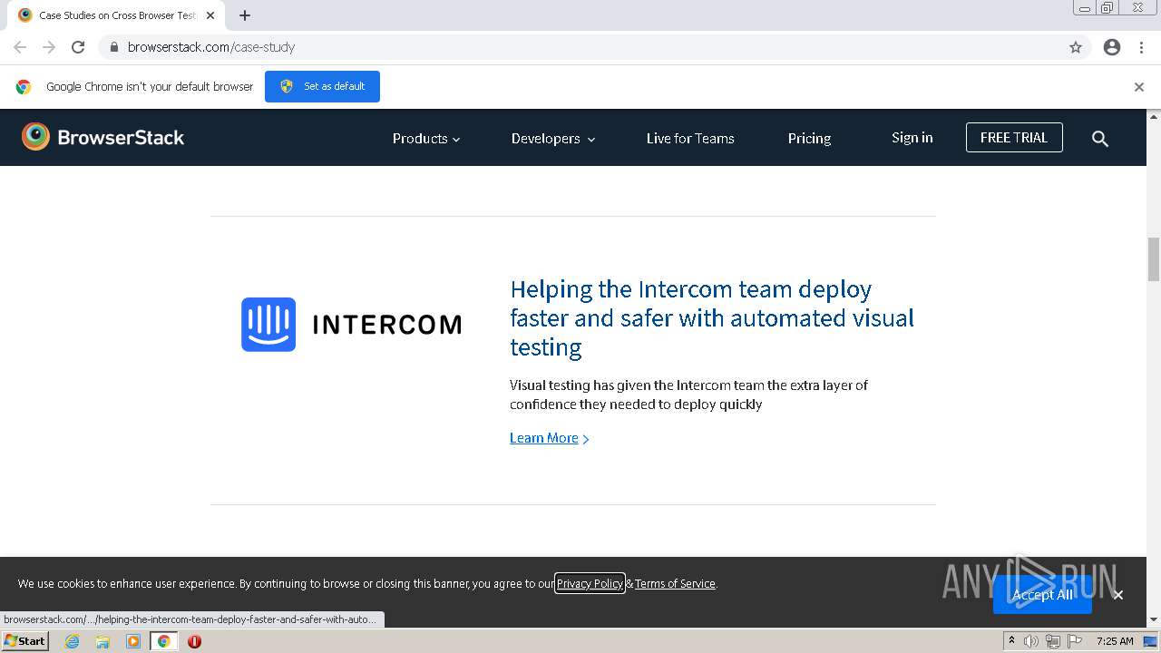
Task: Click the browser back arrow
Action: coord(20,47)
